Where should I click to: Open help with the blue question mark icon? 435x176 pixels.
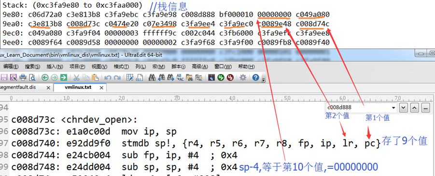[256, 77]
